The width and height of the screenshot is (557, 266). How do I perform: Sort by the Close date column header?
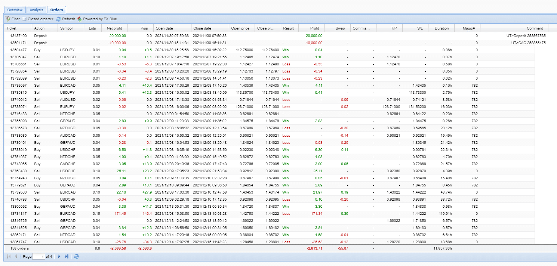210,28
